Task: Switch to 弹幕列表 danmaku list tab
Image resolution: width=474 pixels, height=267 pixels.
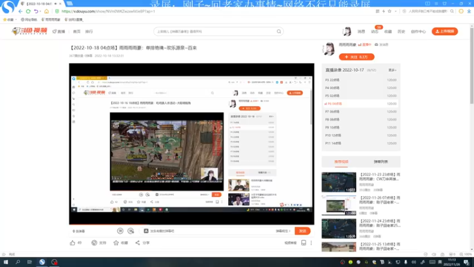Action: pyautogui.click(x=380, y=161)
